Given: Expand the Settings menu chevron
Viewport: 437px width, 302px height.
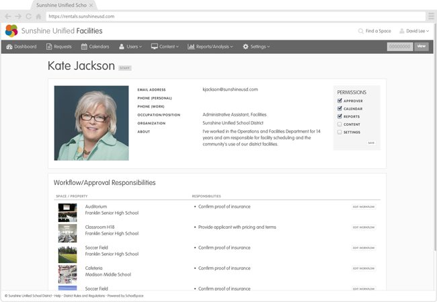Looking at the screenshot, I should (268, 47).
